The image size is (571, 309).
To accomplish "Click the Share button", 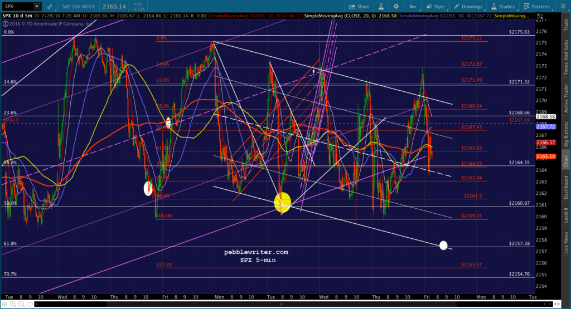I will (359, 7).
